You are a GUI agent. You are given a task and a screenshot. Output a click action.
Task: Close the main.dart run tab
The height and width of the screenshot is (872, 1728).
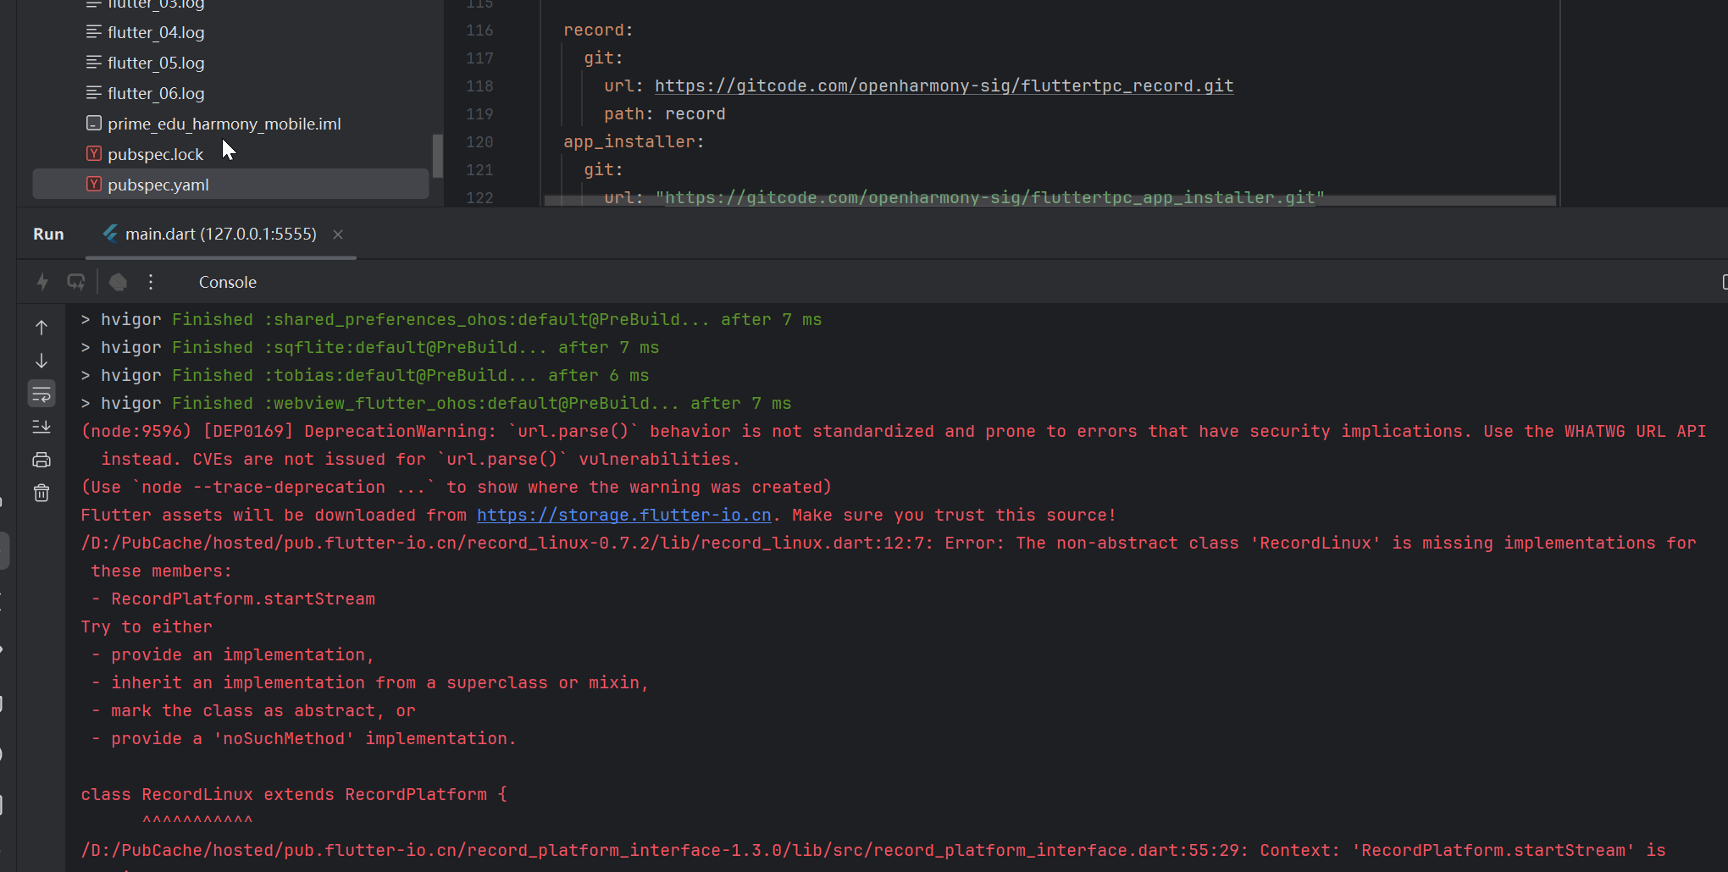pyautogui.click(x=338, y=235)
